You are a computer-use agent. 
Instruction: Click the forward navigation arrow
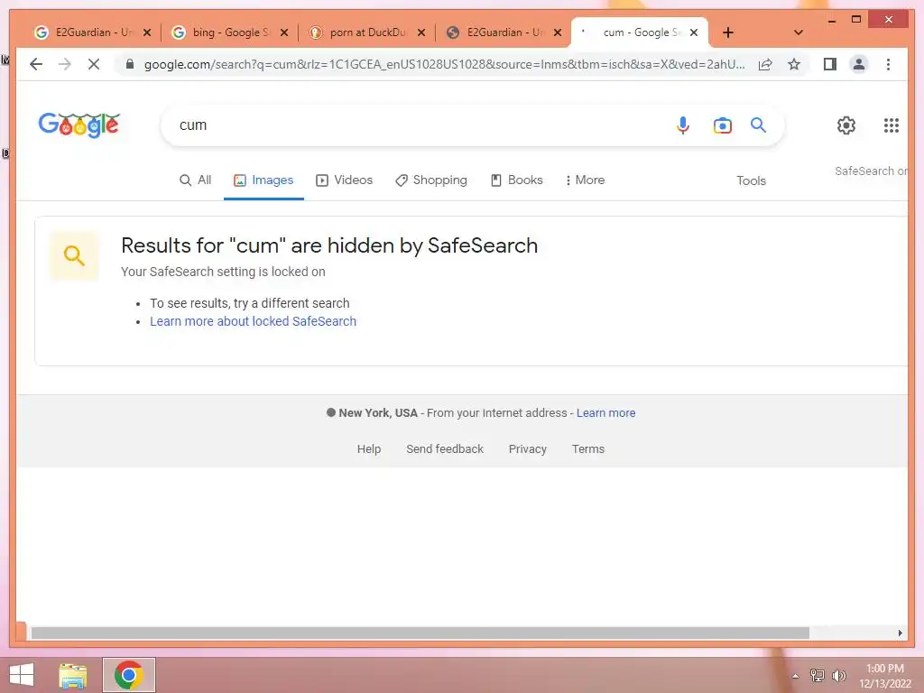[x=65, y=64]
